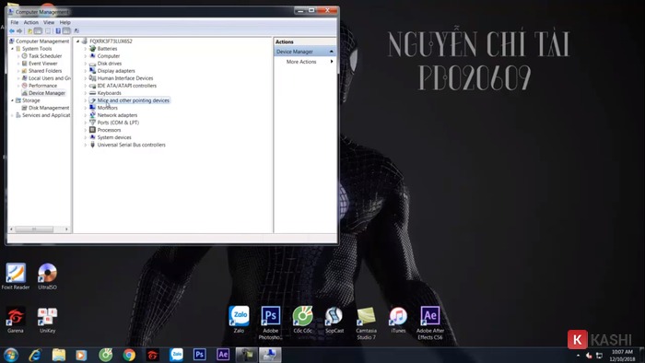
Task: Open Foxit Reader desktop shortcut
Action: pos(16,276)
